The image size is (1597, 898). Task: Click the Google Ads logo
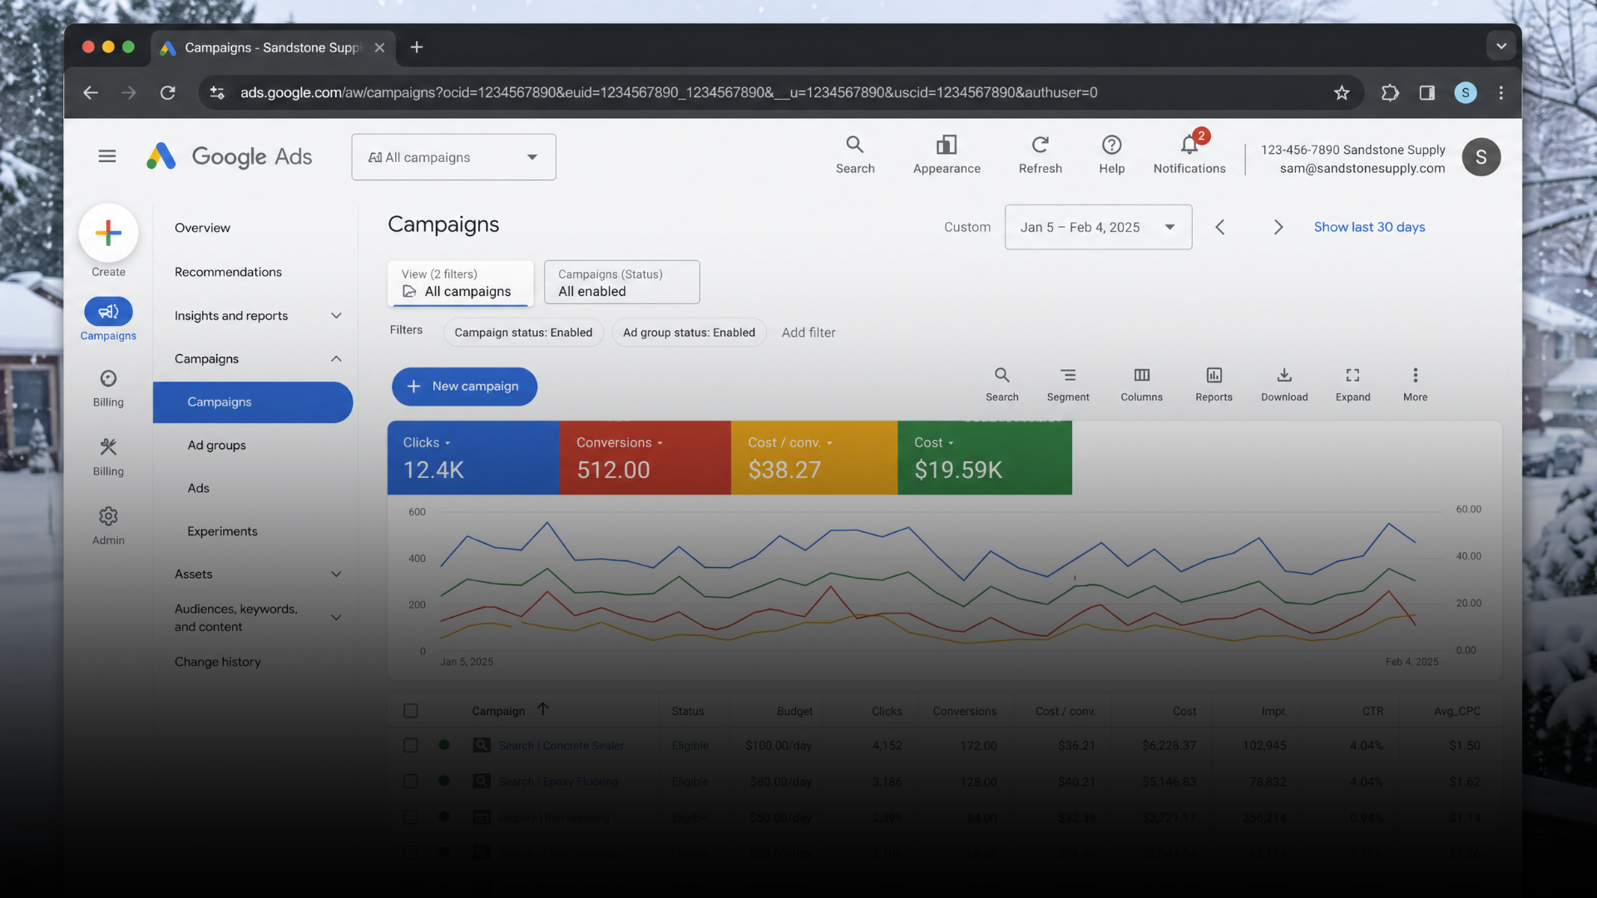(x=230, y=156)
